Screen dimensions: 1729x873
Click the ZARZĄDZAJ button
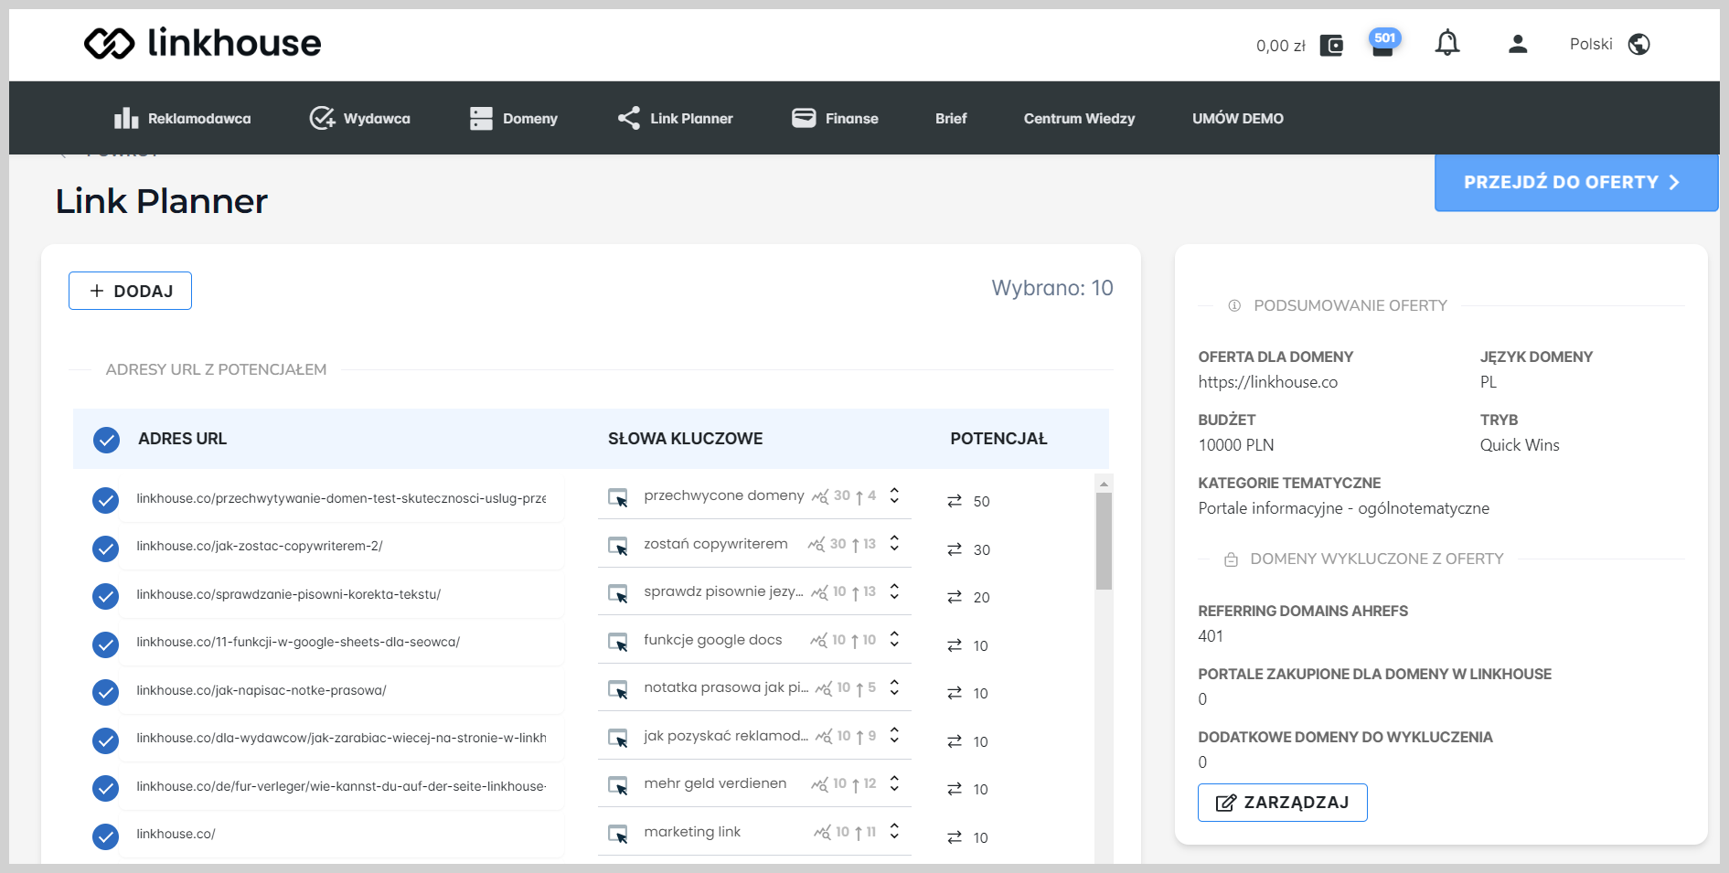(x=1282, y=803)
